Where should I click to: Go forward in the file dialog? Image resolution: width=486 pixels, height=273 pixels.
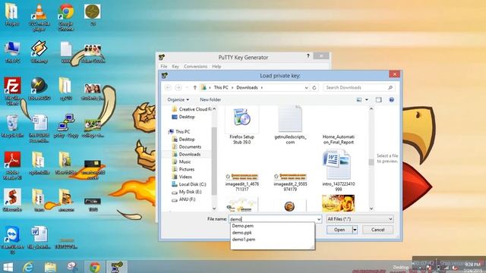click(x=178, y=88)
